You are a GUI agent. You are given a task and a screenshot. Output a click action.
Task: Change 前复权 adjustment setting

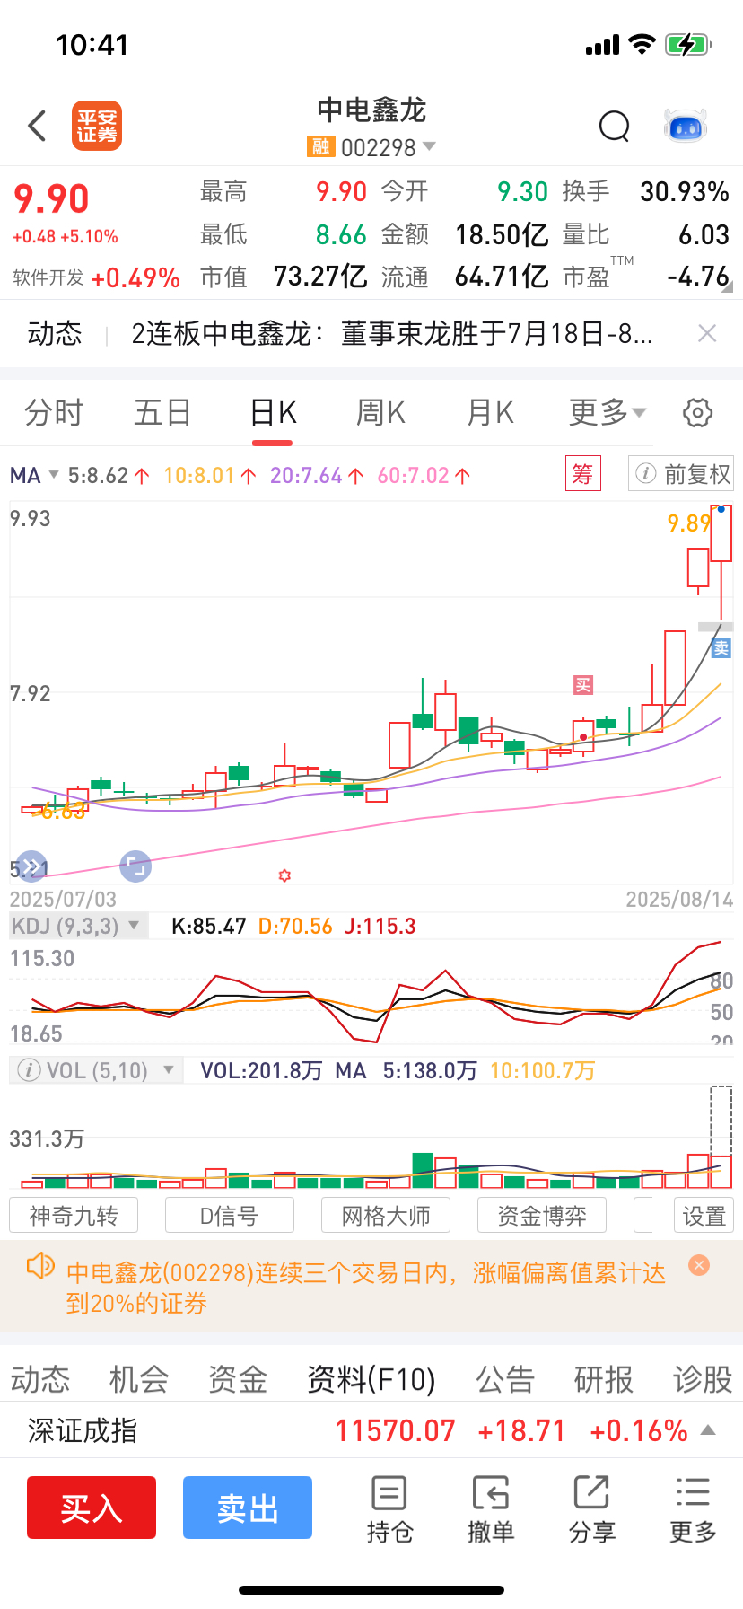pyautogui.click(x=681, y=474)
